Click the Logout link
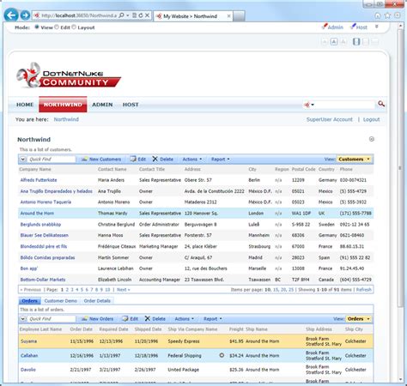This screenshot has height=386, width=407. pos(371,119)
